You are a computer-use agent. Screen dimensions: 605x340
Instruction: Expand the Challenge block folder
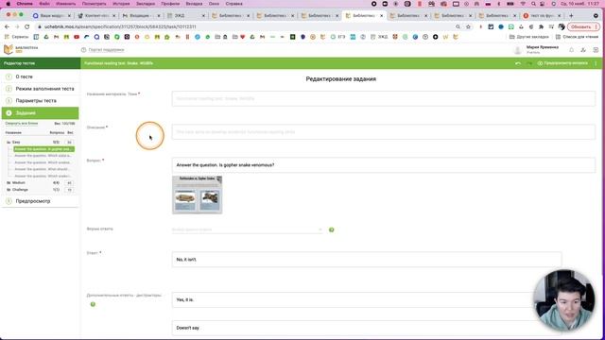coord(9,190)
